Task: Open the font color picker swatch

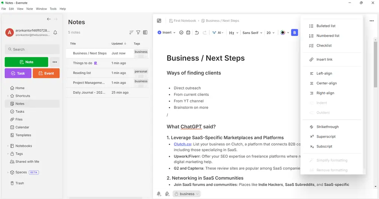Action: click(x=283, y=33)
